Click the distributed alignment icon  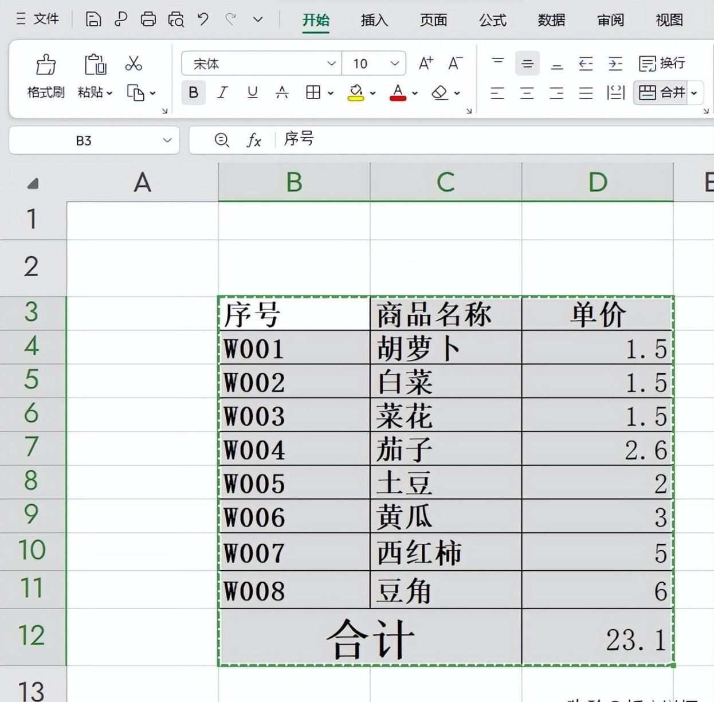[615, 92]
